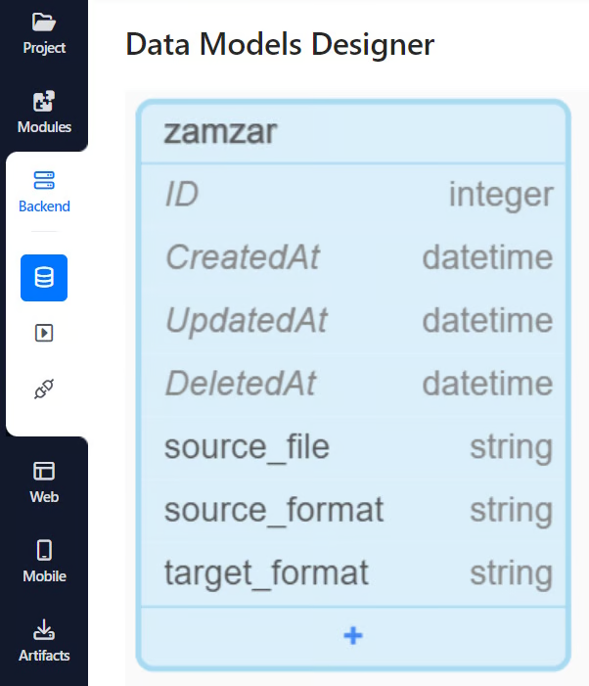
Task: Select the source_format field name
Action: [x=274, y=510]
